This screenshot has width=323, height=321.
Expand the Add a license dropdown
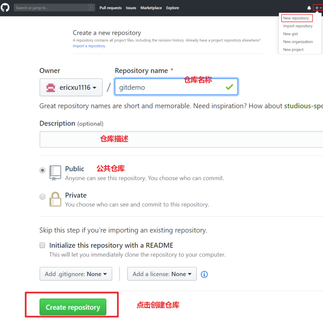point(162,274)
